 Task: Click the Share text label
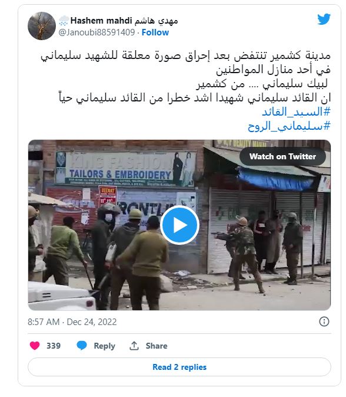[x=157, y=346]
